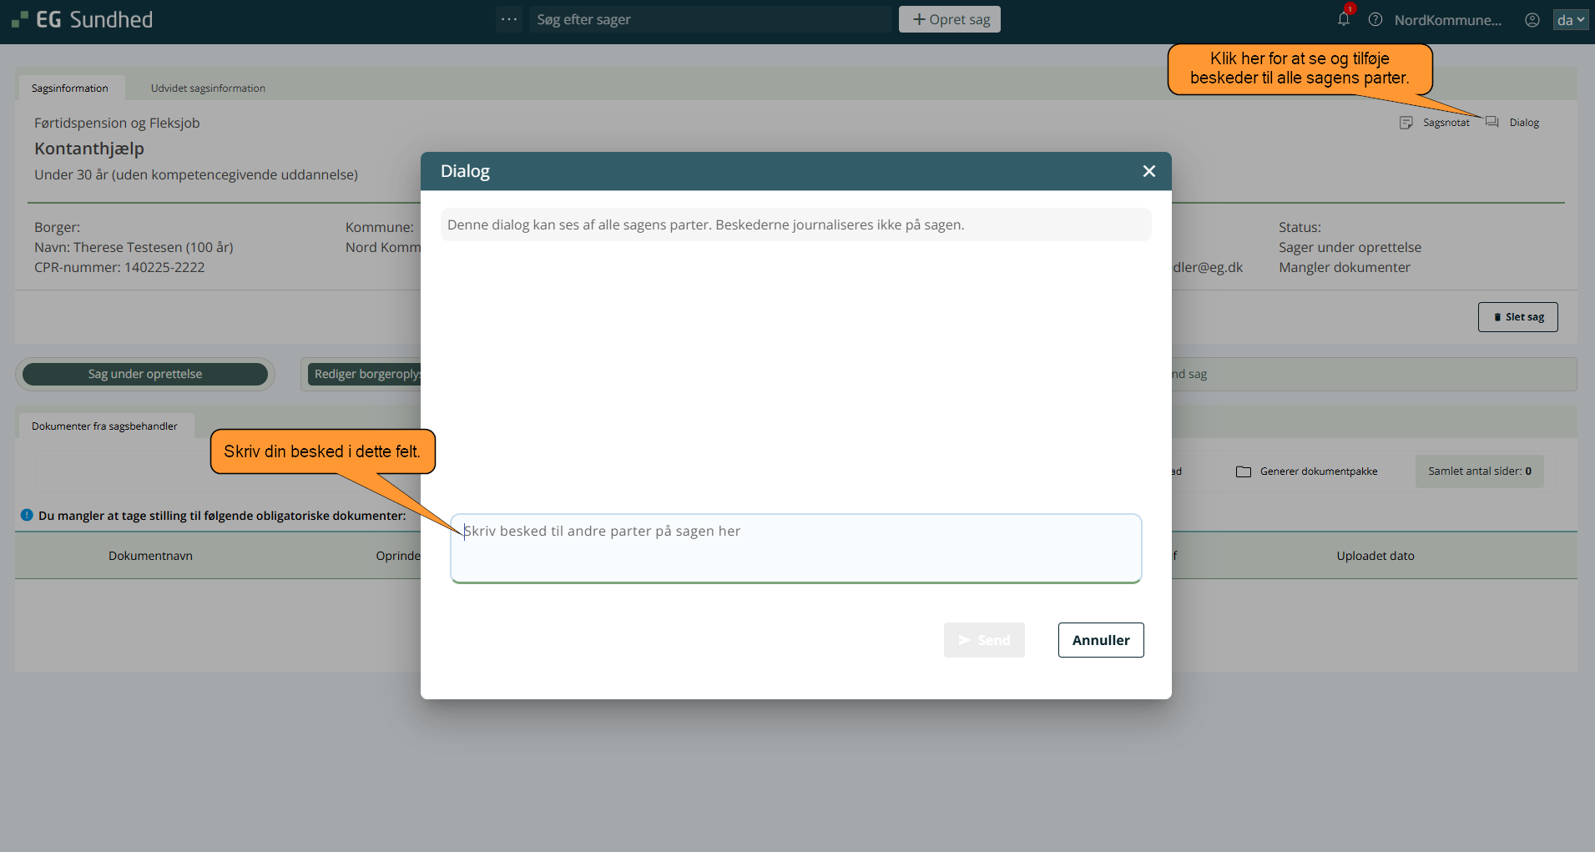Open the three-dot menu beside search
1595x852 pixels.
pos(508,19)
